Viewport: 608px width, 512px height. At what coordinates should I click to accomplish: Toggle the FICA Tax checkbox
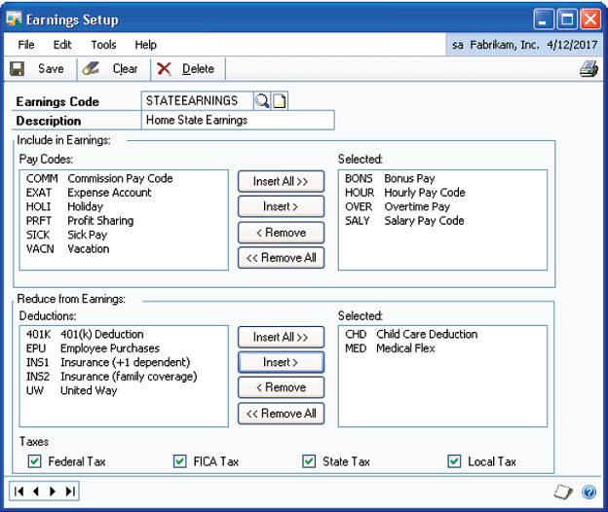[x=179, y=461]
